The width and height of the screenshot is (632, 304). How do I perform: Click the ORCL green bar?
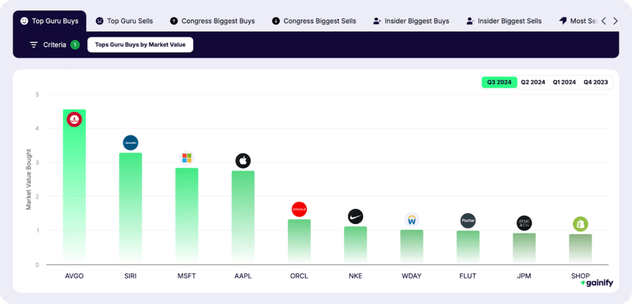point(299,242)
